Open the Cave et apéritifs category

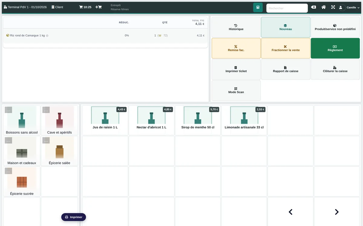click(x=60, y=121)
